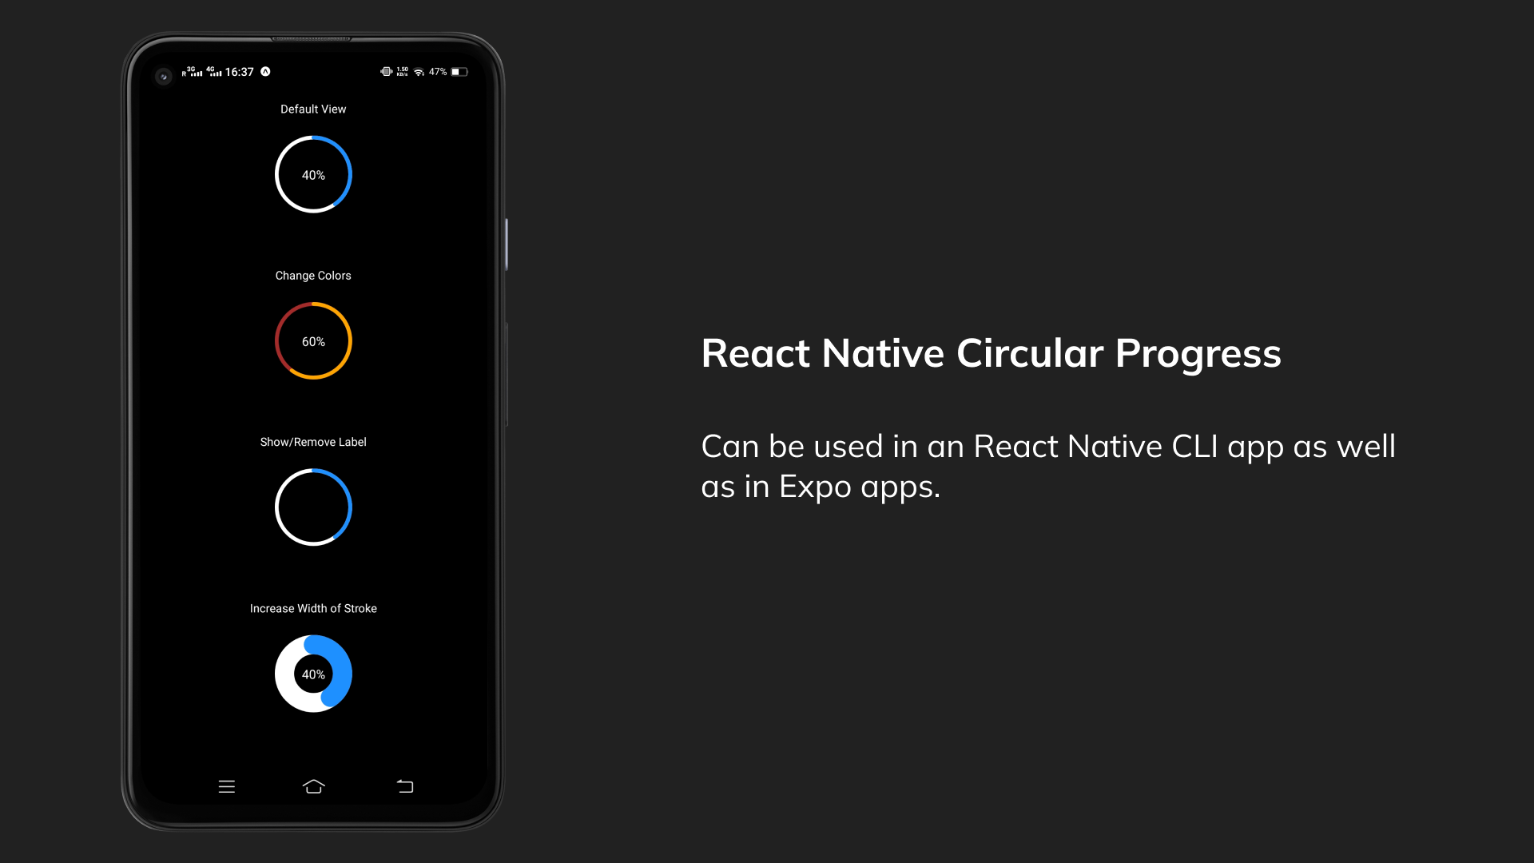Viewport: 1534px width, 863px height.
Task: Click the battery status icon in status bar
Action: pyautogui.click(x=459, y=72)
